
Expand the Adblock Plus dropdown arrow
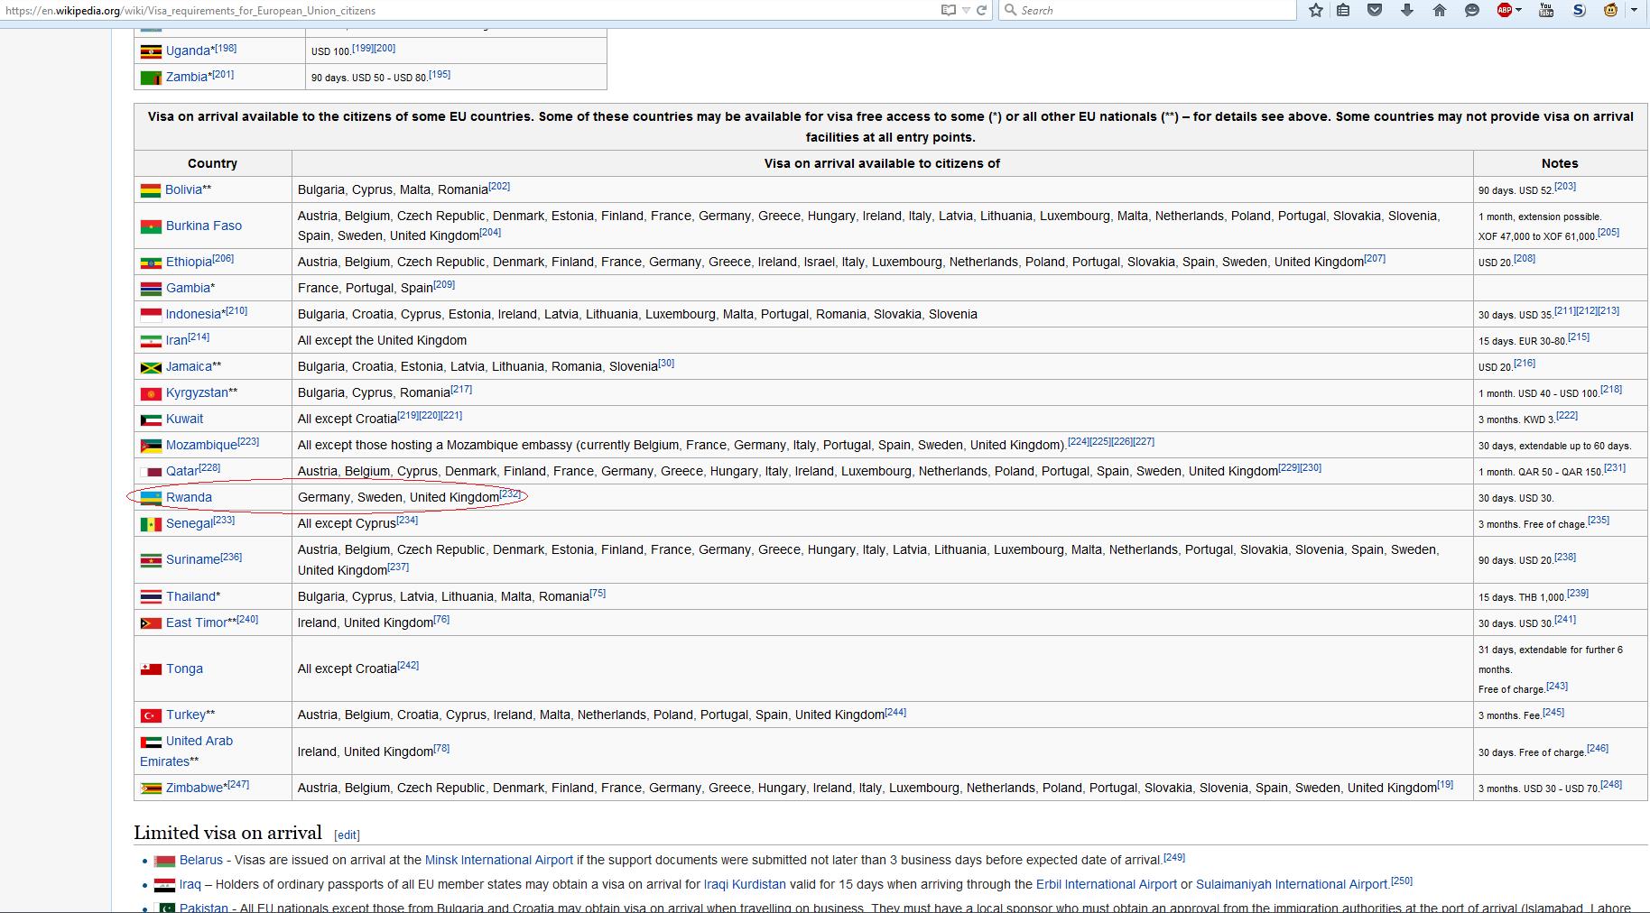(1519, 11)
